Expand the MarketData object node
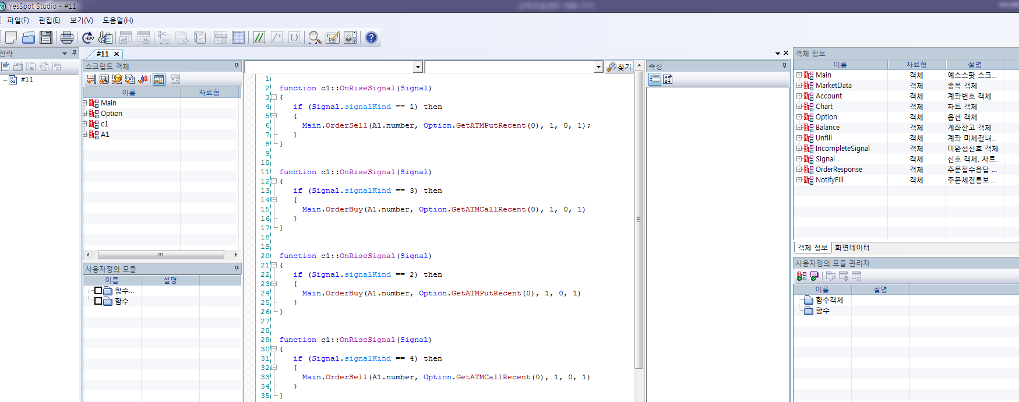This screenshot has width=1019, height=402. [799, 86]
